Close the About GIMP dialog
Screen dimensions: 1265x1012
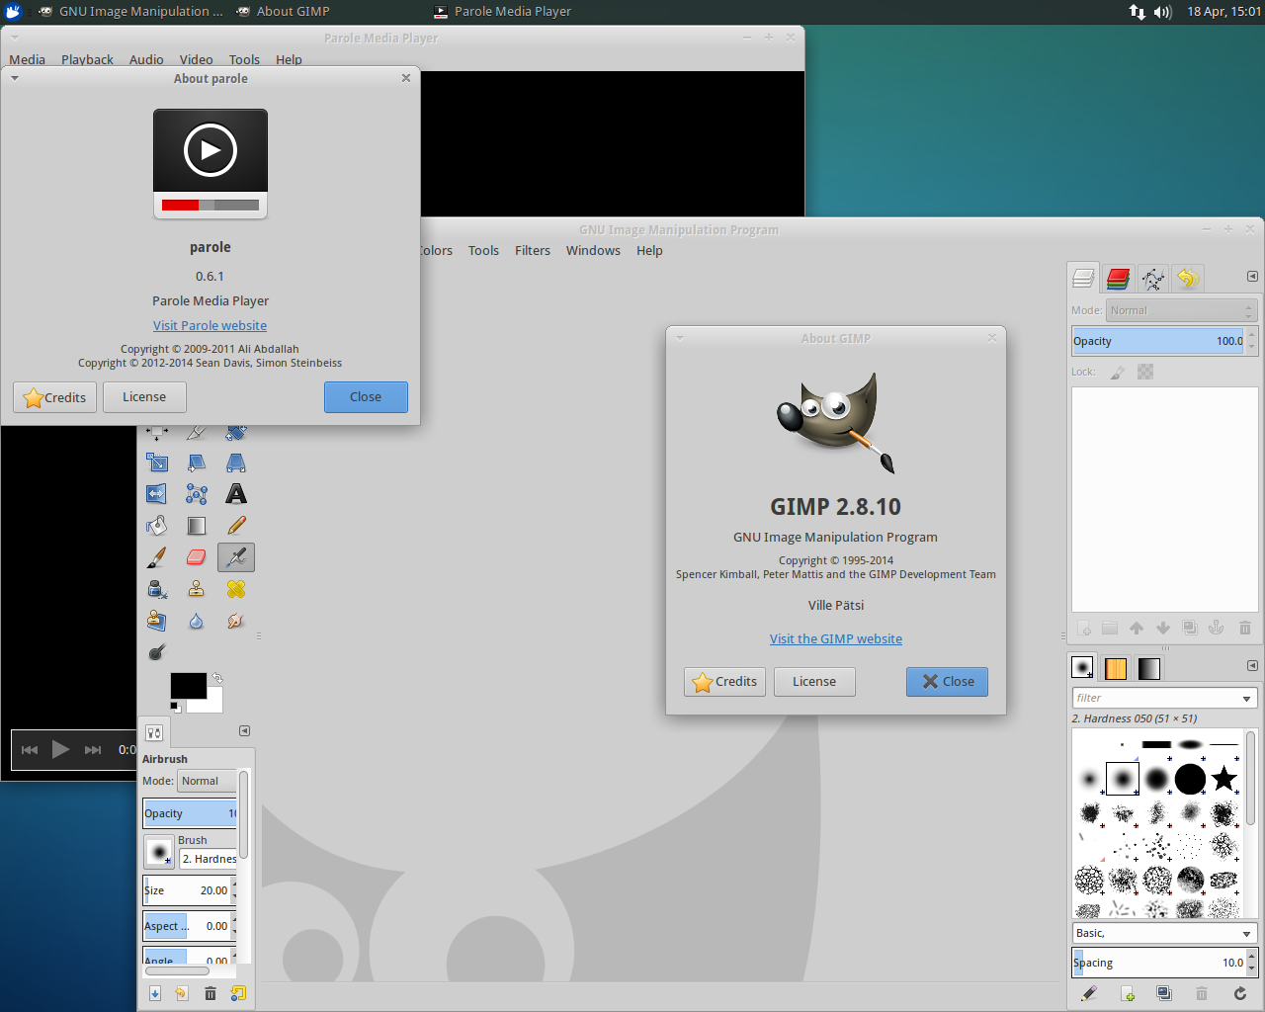pyautogui.click(x=947, y=682)
